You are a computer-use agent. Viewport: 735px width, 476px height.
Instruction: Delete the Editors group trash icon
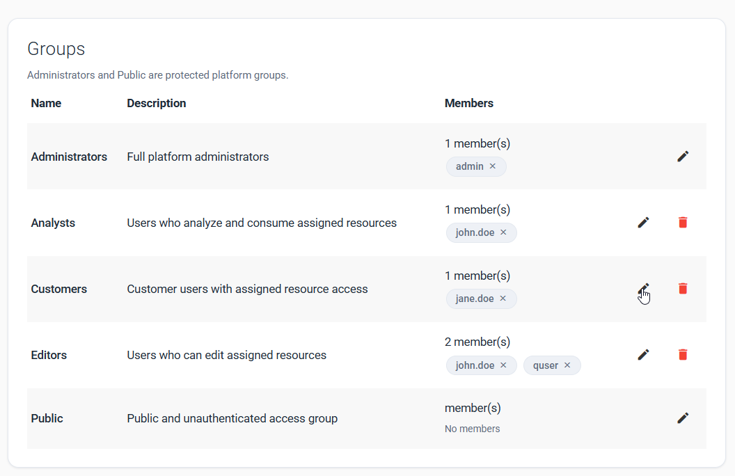click(x=683, y=355)
